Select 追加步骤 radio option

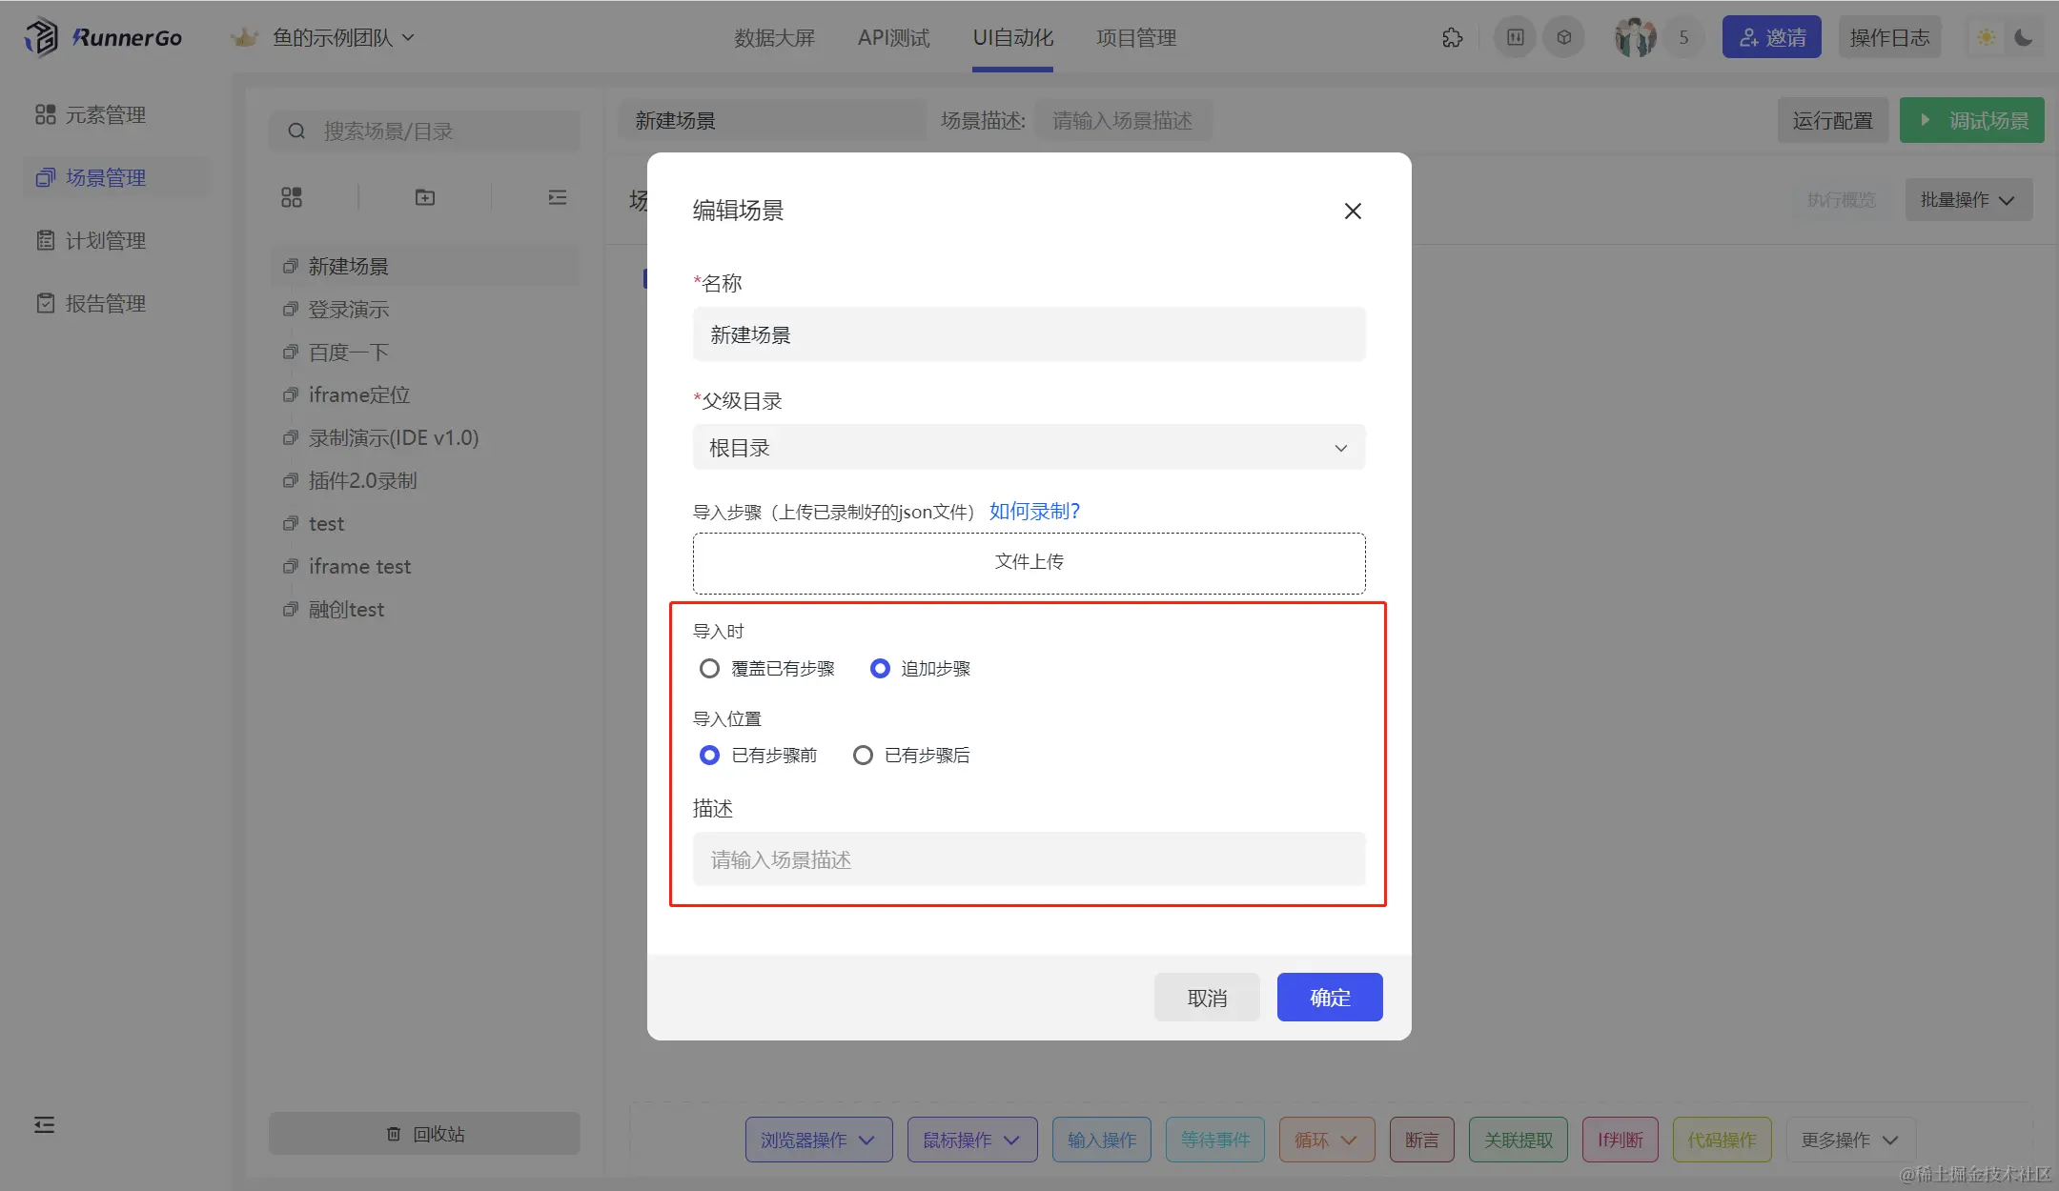pos(880,669)
